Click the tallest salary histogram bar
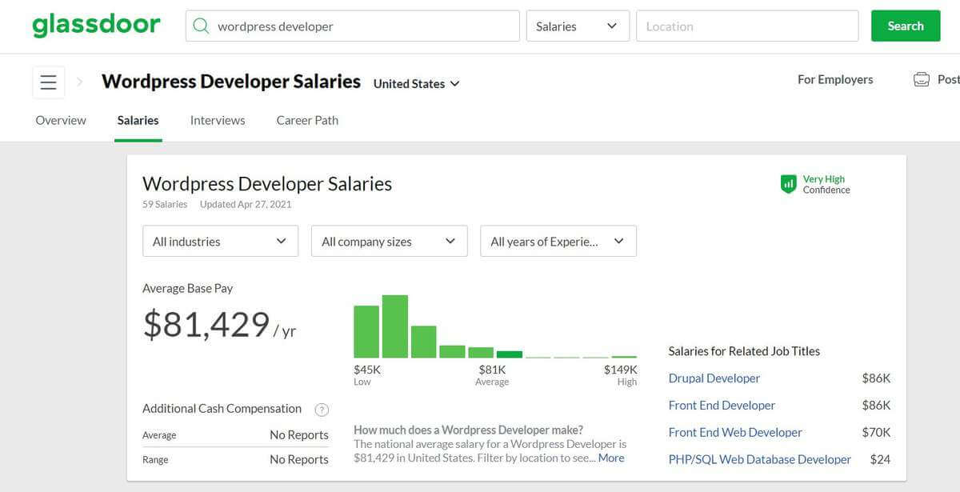 click(x=395, y=326)
